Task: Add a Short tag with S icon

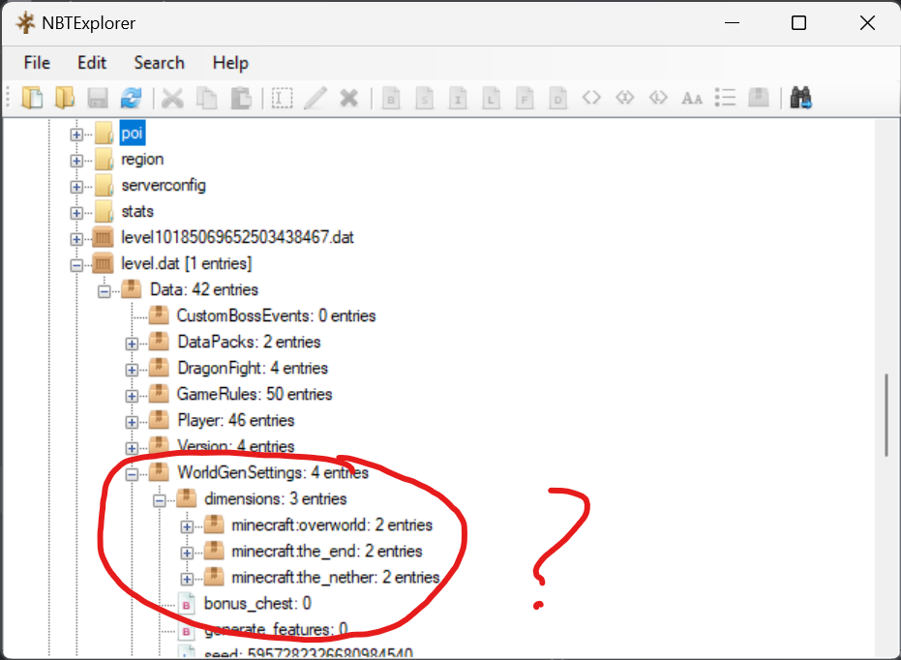Action: coord(424,98)
